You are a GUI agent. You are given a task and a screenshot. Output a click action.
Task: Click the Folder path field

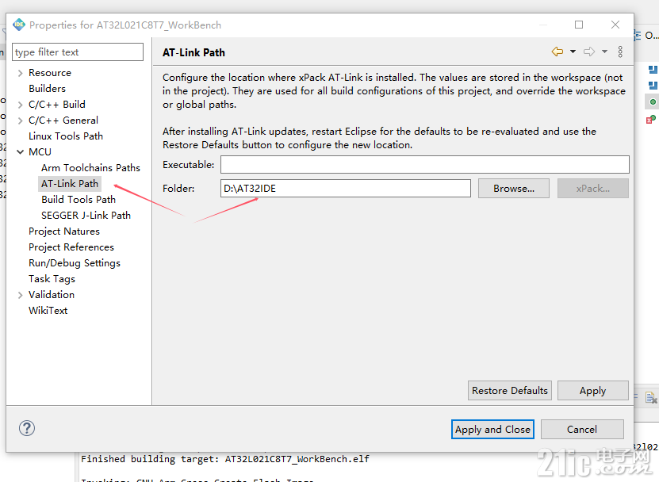pos(346,188)
